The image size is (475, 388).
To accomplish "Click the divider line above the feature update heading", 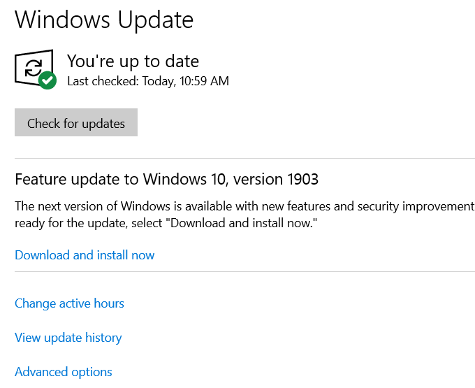I will click(x=244, y=159).
